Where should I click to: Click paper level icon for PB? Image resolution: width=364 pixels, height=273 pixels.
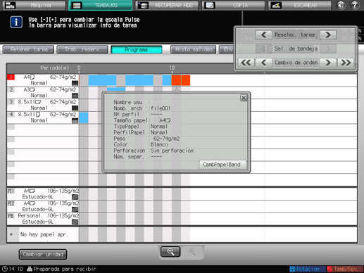[x=75, y=222]
